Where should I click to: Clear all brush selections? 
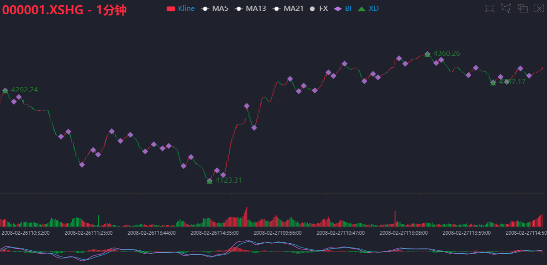point(539,9)
